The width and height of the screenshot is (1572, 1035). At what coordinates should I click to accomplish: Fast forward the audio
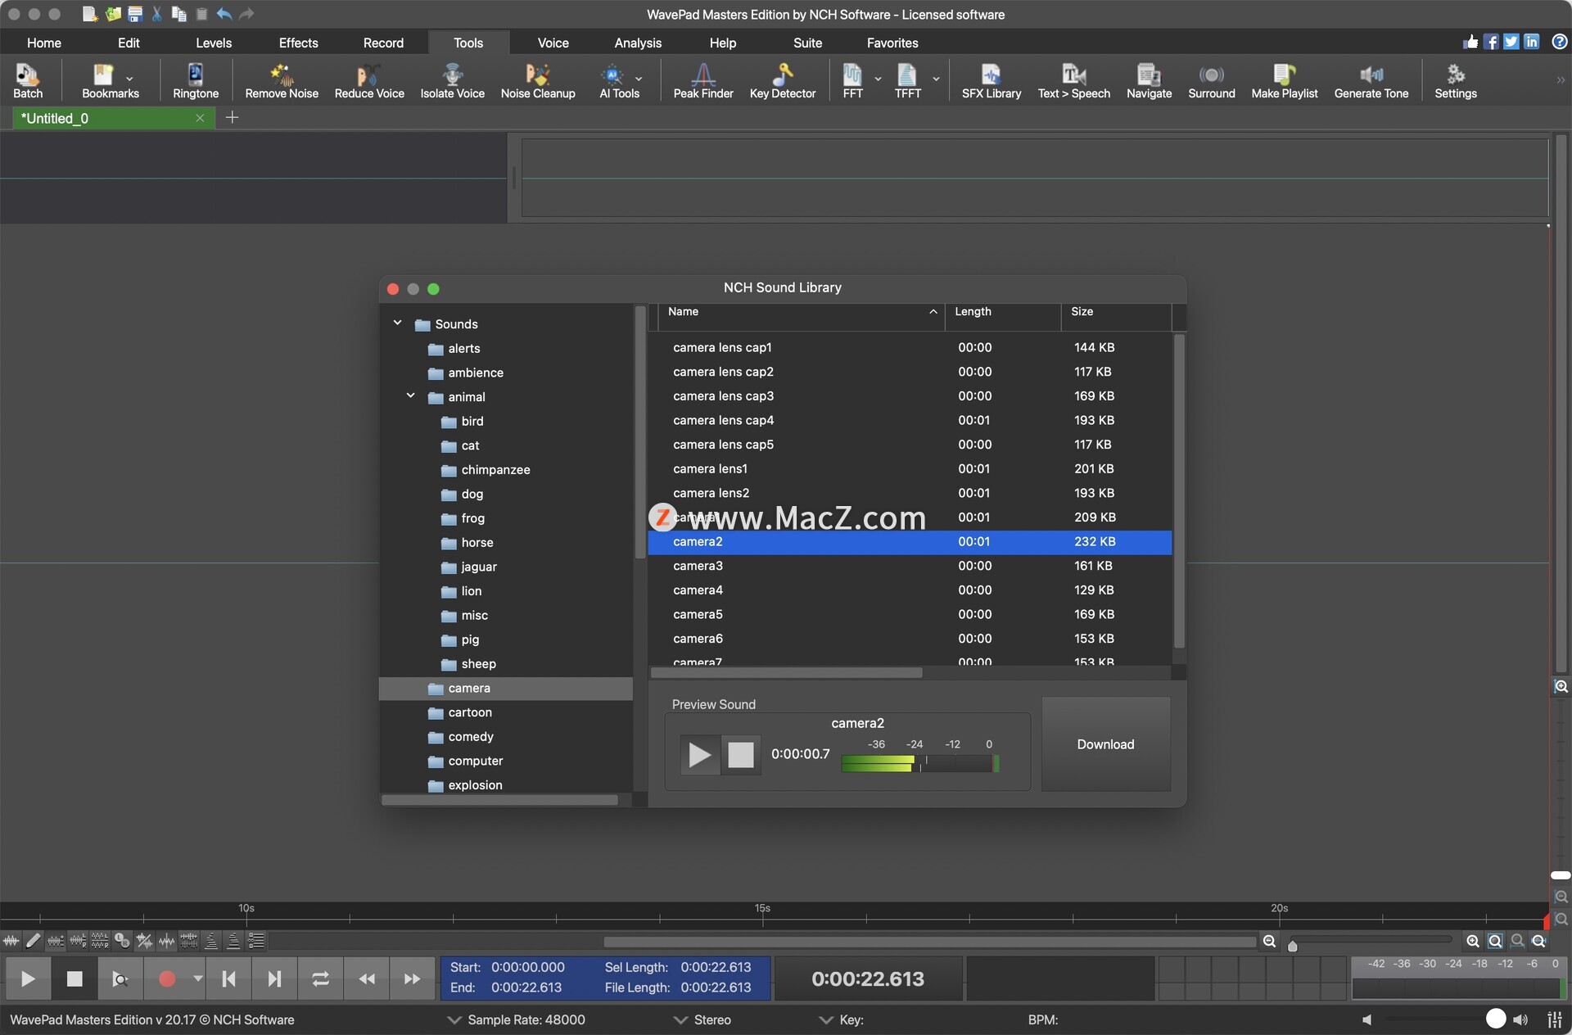(x=412, y=979)
